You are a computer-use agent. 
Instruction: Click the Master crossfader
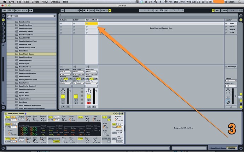coord(231,107)
